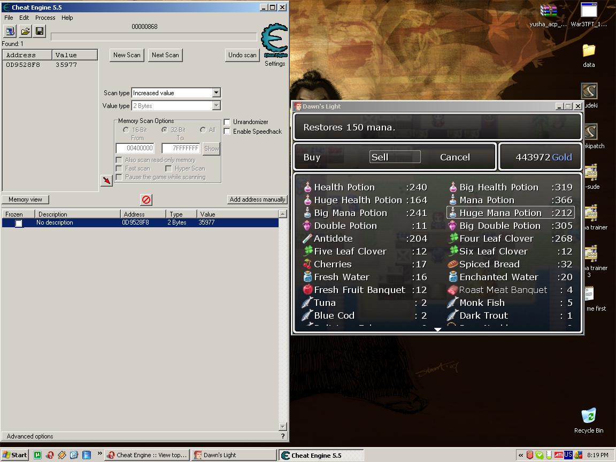
Task: Open the Scan type dropdown
Action: coord(216,93)
